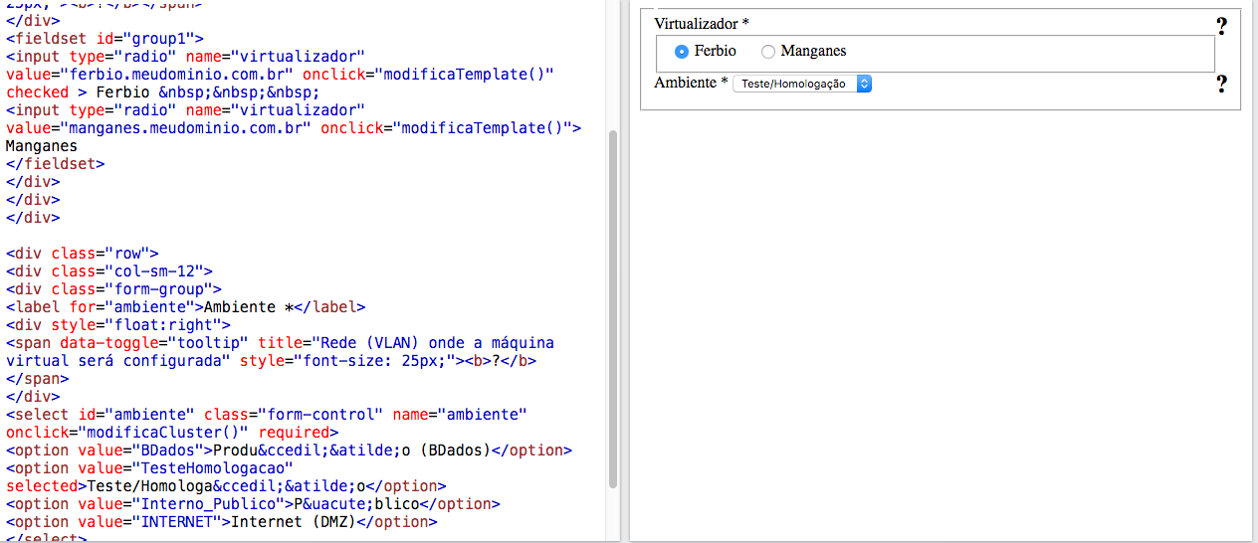Viewport: 1258px width, 543px height.
Task: Click the fieldset id="group1" code line
Action: coord(105,39)
